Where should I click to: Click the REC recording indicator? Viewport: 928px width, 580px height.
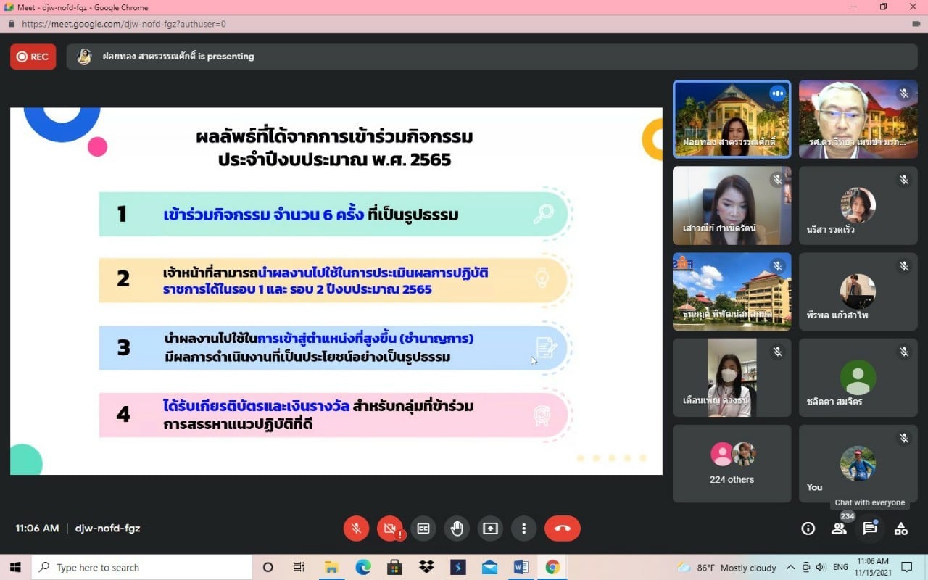[33, 57]
